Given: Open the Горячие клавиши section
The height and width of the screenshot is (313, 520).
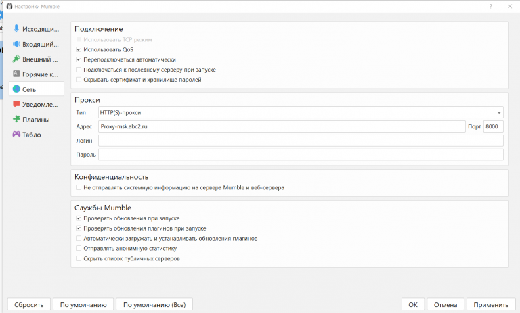Looking at the screenshot, I should 37,74.
